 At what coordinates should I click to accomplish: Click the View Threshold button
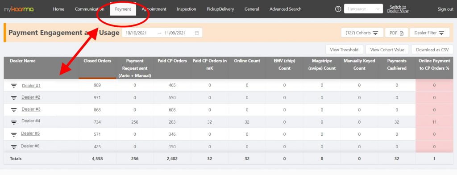tap(344, 50)
